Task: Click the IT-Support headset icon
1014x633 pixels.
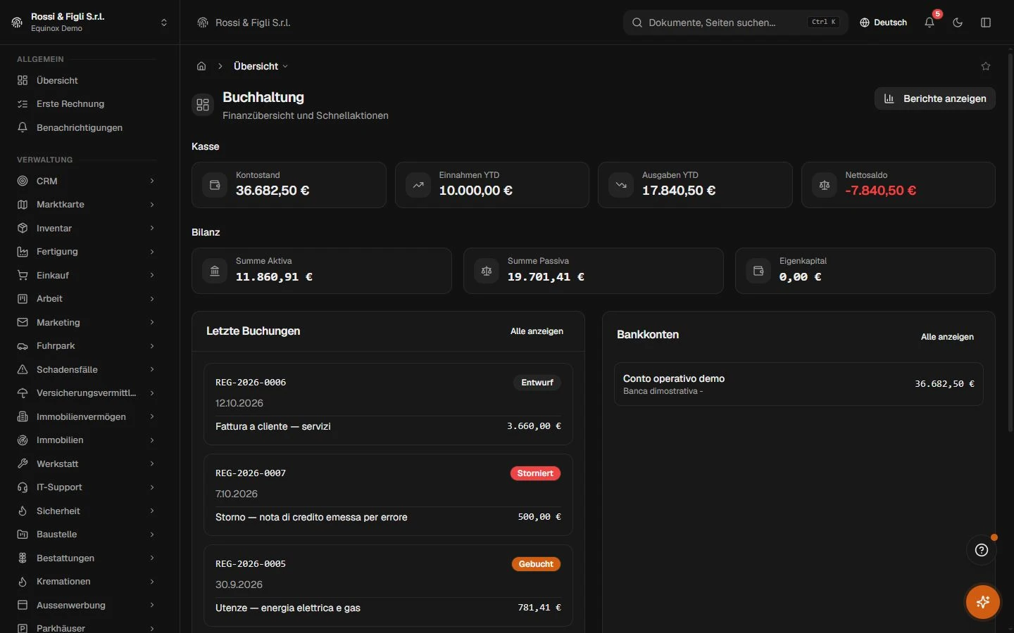Action: coord(23,487)
